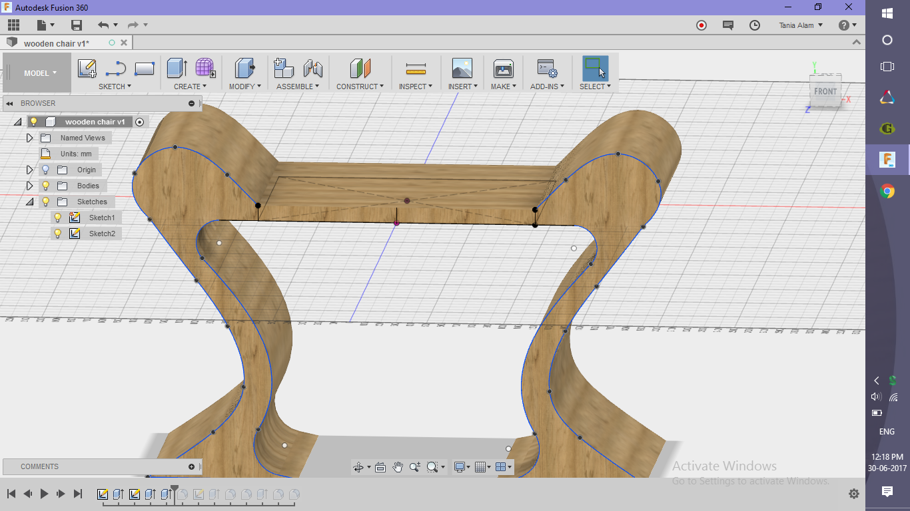Open Viewports layout dropdown
910x511 pixels.
point(504,467)
